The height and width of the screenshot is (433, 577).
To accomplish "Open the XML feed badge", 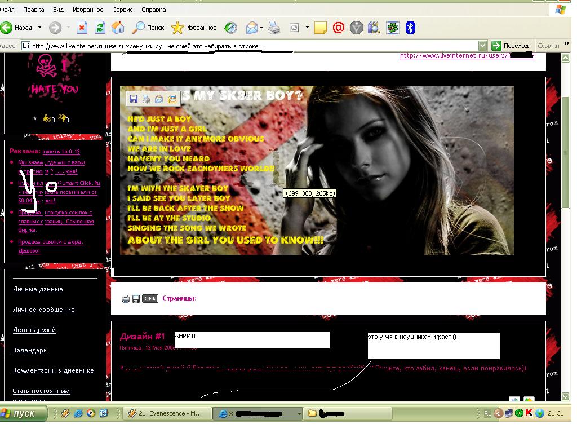I will [150, 298].
